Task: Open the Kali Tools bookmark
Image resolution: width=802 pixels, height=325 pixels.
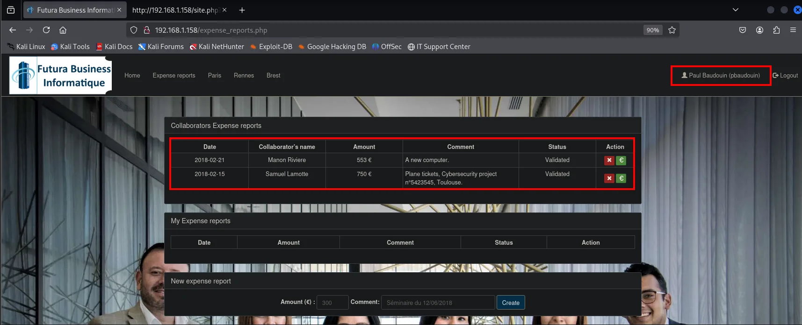Action: [70, 47]
